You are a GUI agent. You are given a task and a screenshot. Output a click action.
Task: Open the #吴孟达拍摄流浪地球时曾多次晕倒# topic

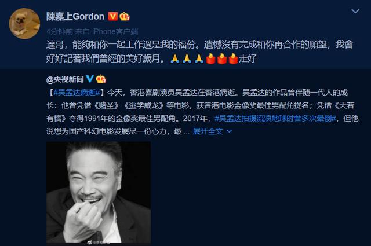[x=275, y=118]
